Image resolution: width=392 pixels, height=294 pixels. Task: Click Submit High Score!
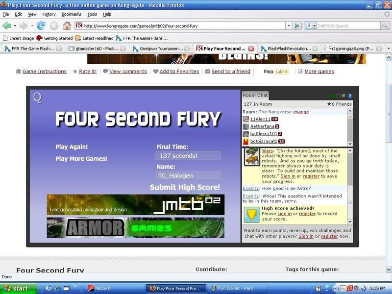[x=185, y=187]
